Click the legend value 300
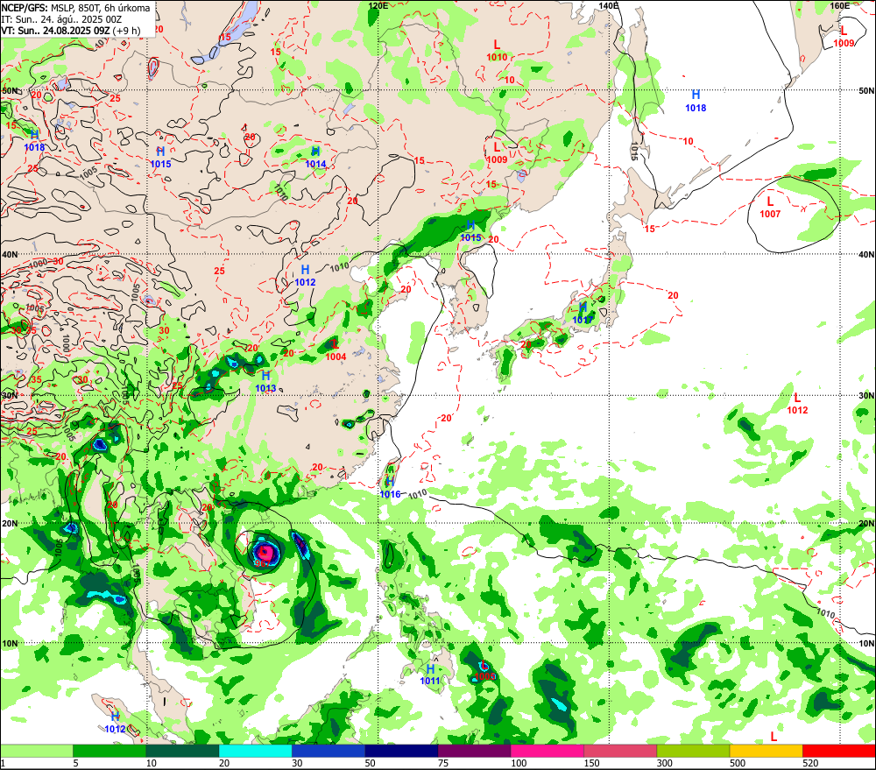The width and height of the screenshot is (876, 770). pos(664,763)
